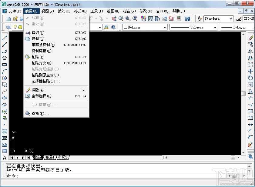Open the Hatch tool
This screenshot has height=187, width=255.
[4, 131]
